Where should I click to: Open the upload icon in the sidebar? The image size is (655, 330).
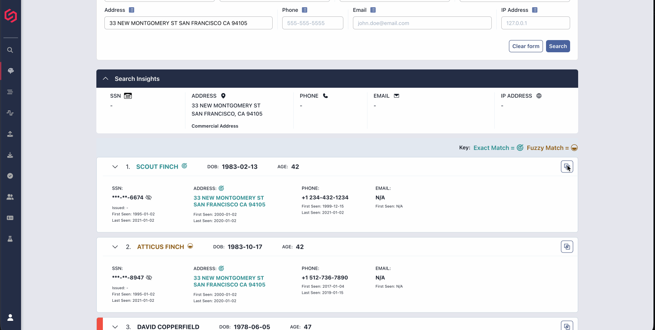point(10,134)
